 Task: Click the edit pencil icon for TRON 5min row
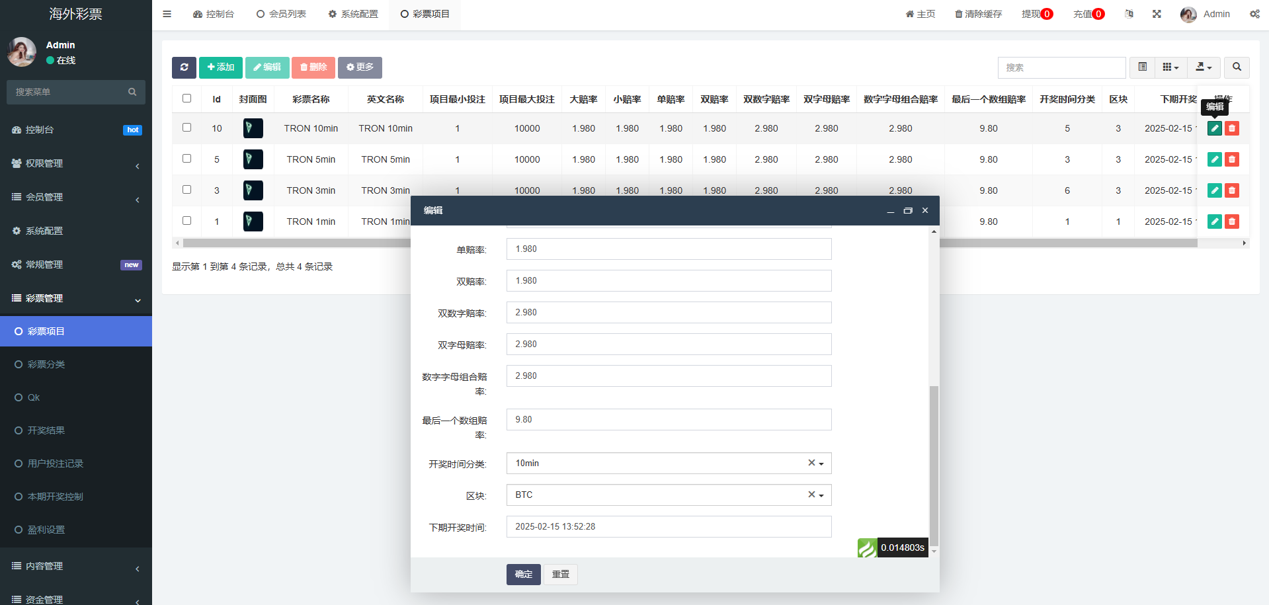coord(1214,159)
